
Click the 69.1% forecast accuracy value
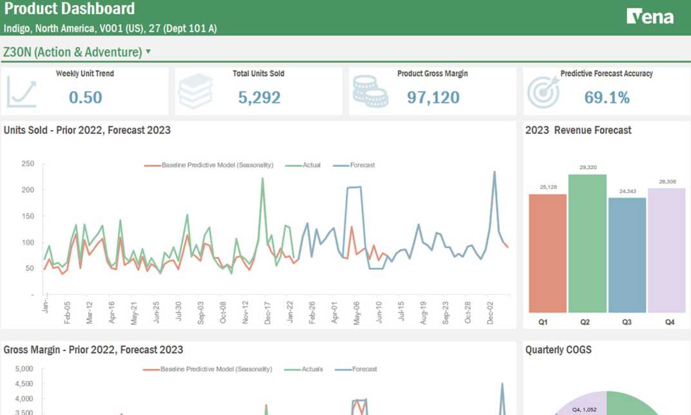(x=607, y=97)
